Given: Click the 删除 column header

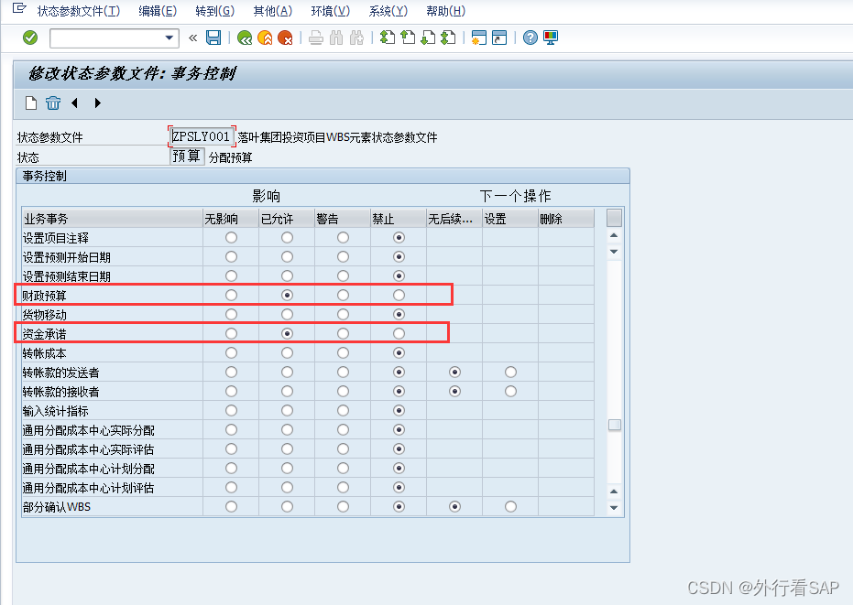Looking at the screenshot, I should pyautogui.click(x=566, y=219).
